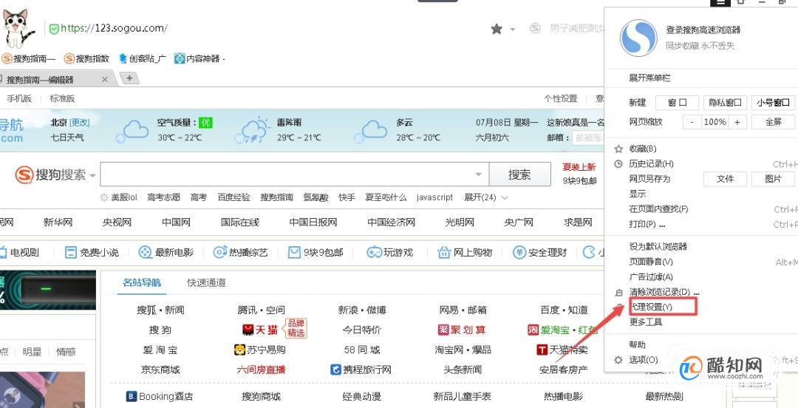Click the green security shield icon
Screen dimensions: 798x408
(53, 29)
